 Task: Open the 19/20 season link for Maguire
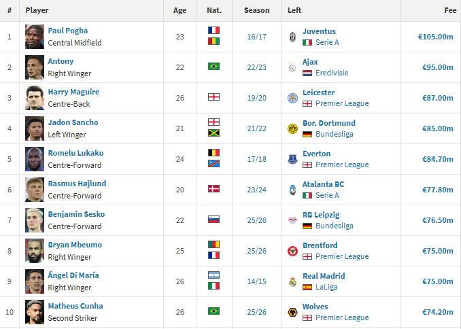[x=256, y=98]
